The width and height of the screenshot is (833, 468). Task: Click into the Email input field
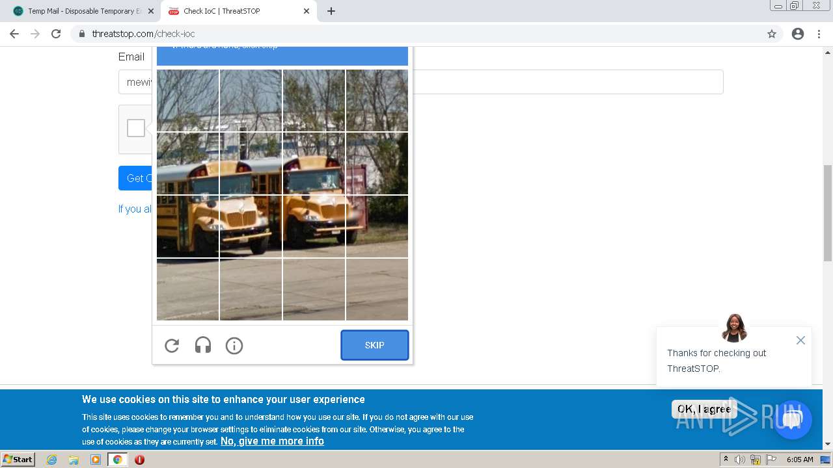click(x=420, y=82)
